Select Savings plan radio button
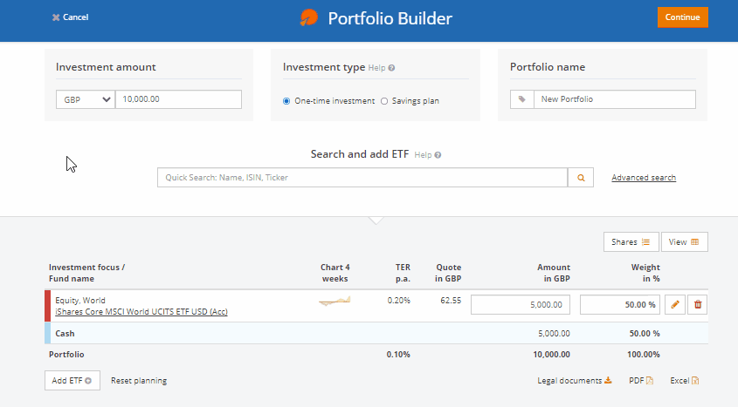The image size is (738, 407). tap(384, 101)
